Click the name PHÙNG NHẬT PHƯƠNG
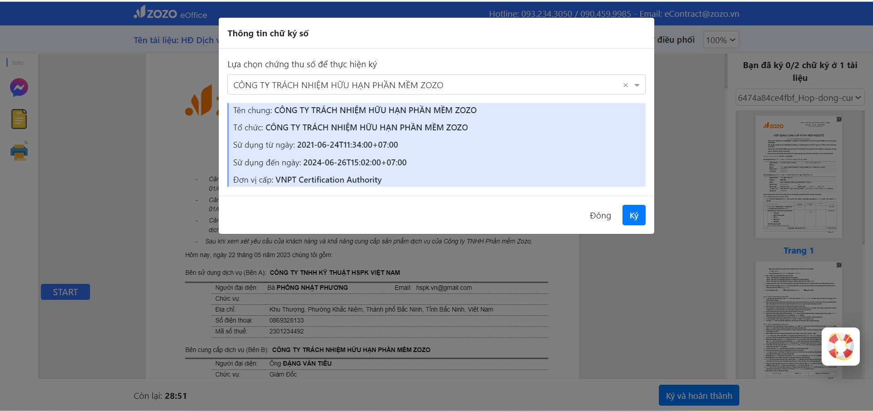873x412 pixels. pos(312,288)
